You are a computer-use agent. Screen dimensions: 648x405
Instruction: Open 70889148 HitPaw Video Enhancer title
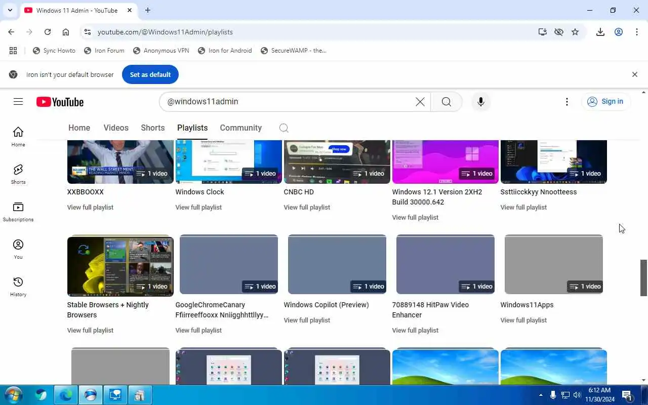430,310
